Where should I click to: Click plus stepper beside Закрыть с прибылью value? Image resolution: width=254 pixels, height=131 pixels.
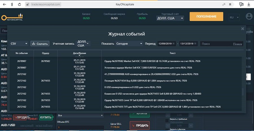coord(191,115)
